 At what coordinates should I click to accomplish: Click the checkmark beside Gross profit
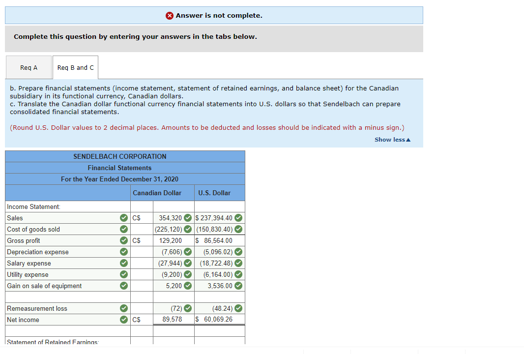(x=123, y=240)
